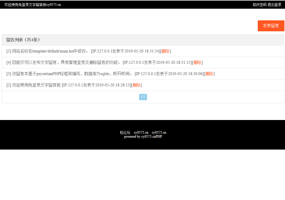
Task: Delete message [3] about puyuetianPHP framework
Action: coord(209,74)
